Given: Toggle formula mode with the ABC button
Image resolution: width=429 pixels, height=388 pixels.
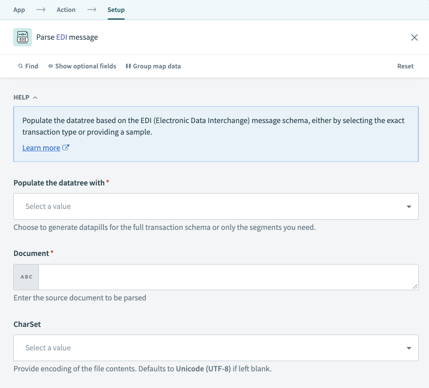Looking at the screenshot, I should click(x=26, y=276).
